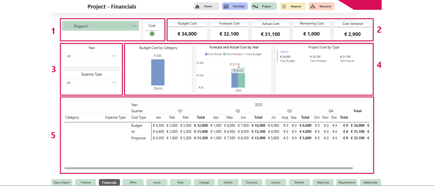Expand the Expense Type filter dropdown

[91, 83]
